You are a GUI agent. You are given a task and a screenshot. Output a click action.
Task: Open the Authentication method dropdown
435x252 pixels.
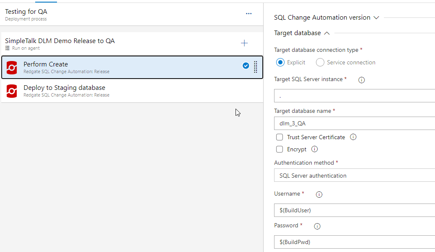pos(354,176)
